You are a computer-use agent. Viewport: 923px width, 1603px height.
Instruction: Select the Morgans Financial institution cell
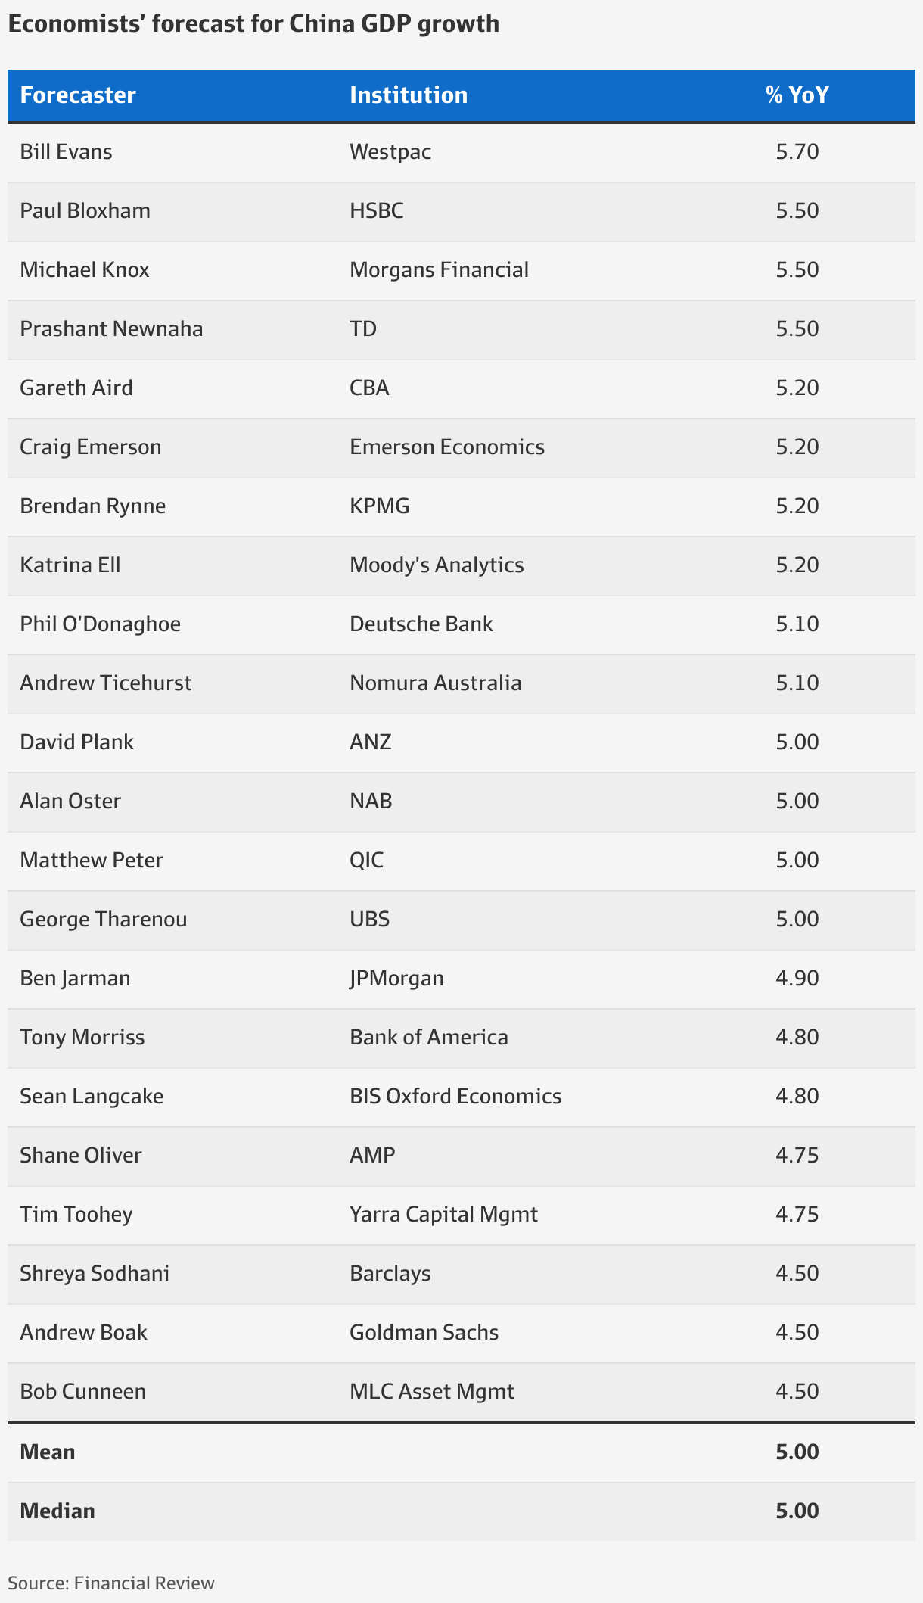(439, 270)
